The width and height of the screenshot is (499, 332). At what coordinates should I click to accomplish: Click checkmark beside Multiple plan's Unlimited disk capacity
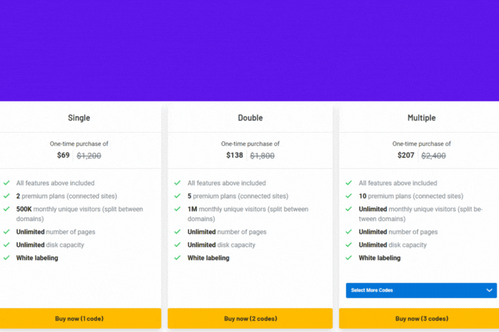349,244
